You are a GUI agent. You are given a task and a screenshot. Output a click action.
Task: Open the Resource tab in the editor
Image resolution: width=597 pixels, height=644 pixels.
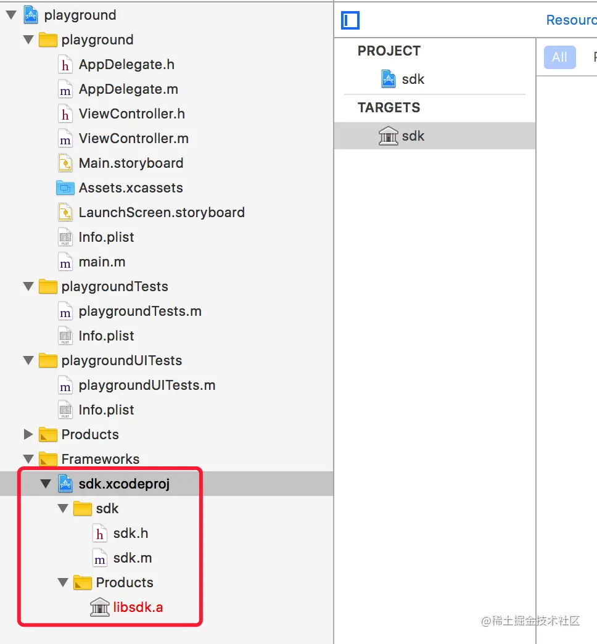(x=571, y=20)
